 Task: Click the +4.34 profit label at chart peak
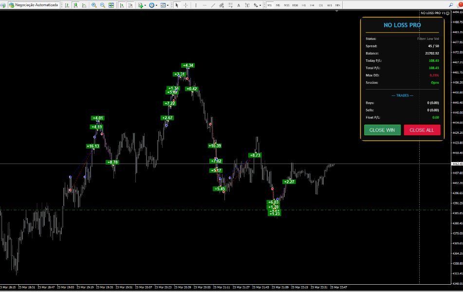coord(188,65)
